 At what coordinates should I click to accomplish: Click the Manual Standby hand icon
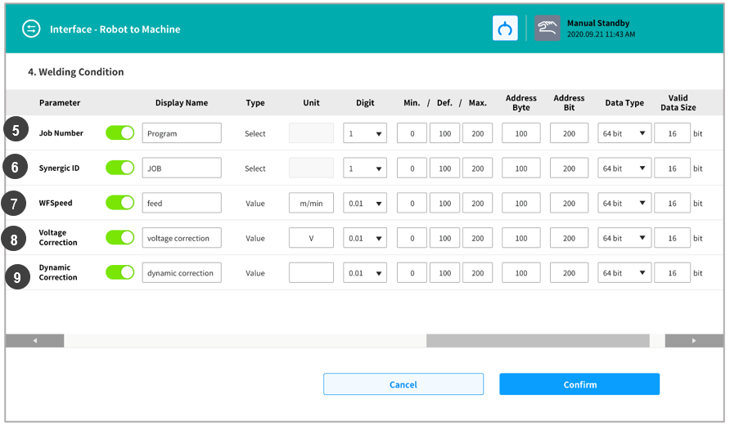547,29
